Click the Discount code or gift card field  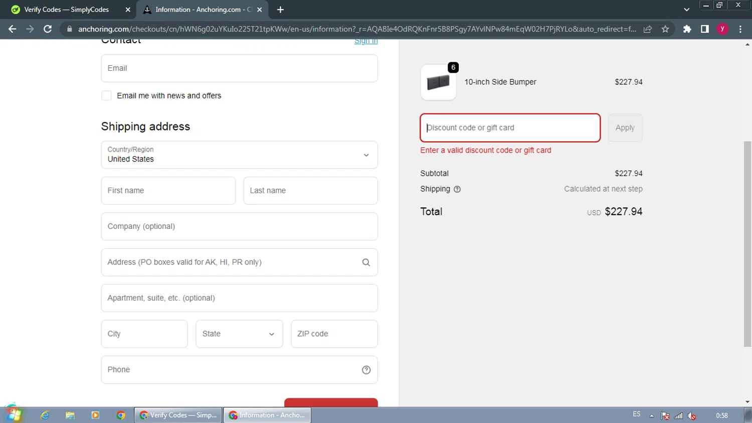(510, 128)
